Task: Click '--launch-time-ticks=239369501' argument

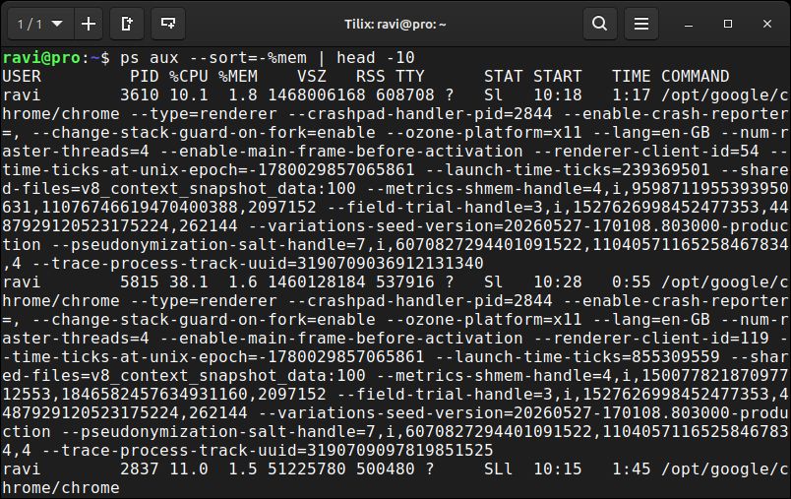Action: click(x=568, y=170)
